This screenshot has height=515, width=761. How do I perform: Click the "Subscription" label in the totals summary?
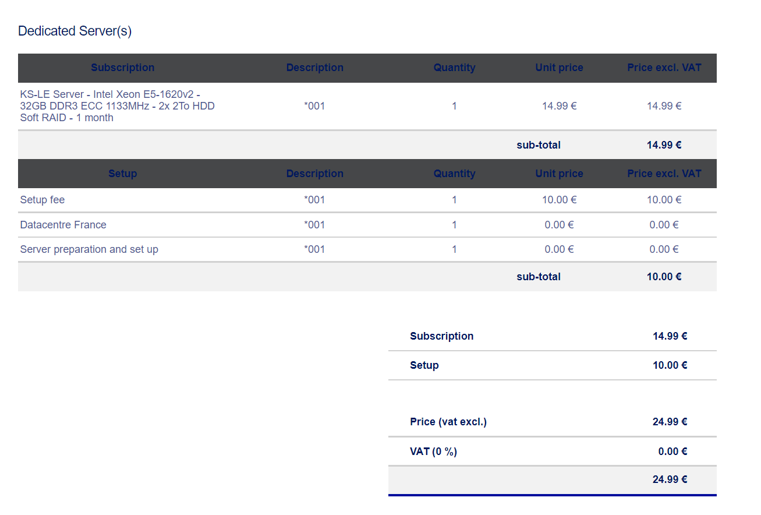[442, 336]
